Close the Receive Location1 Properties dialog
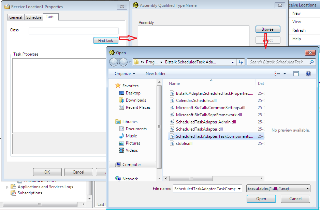 pyautogui.click(x=122, y=7)
